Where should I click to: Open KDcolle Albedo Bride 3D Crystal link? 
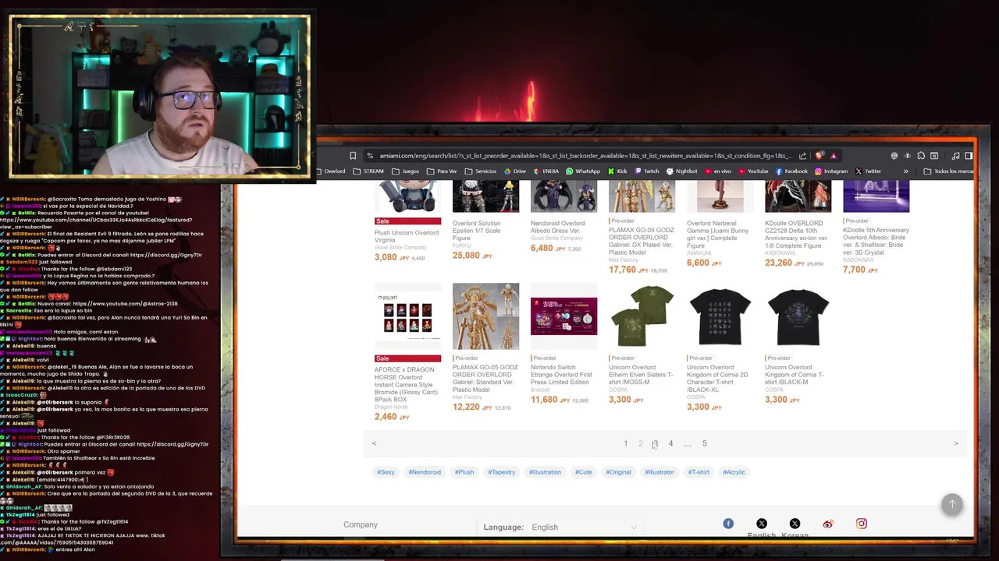876,241
